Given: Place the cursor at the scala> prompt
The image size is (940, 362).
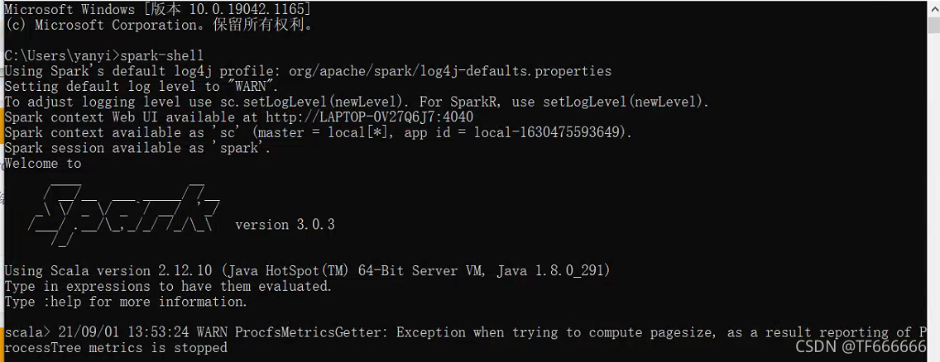Looking at the screenshot, I should coord(26,332).
